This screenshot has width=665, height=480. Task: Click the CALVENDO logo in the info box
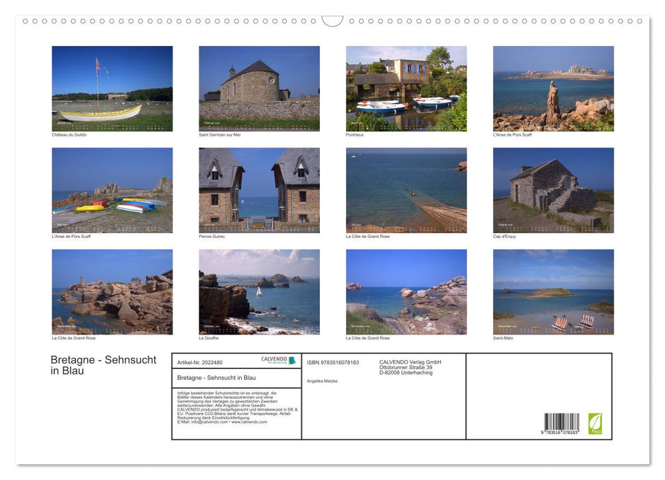click(x=276, y=359)
